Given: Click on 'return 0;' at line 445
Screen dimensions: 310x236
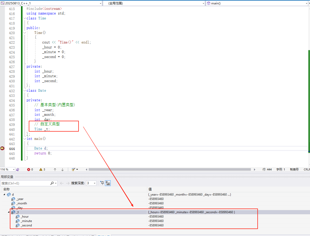Looking at the screenshot, I should point(43,153).
